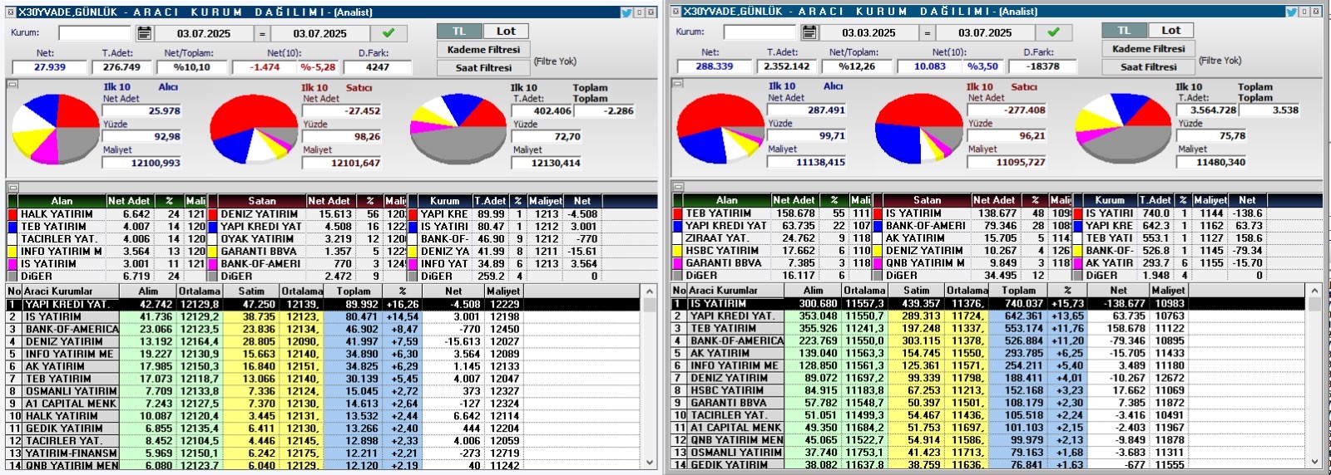Click the start date field showing 03.03.2025
Image resolution: width=1331 pixels, height=475 pixels.
[x=868, y=32]
